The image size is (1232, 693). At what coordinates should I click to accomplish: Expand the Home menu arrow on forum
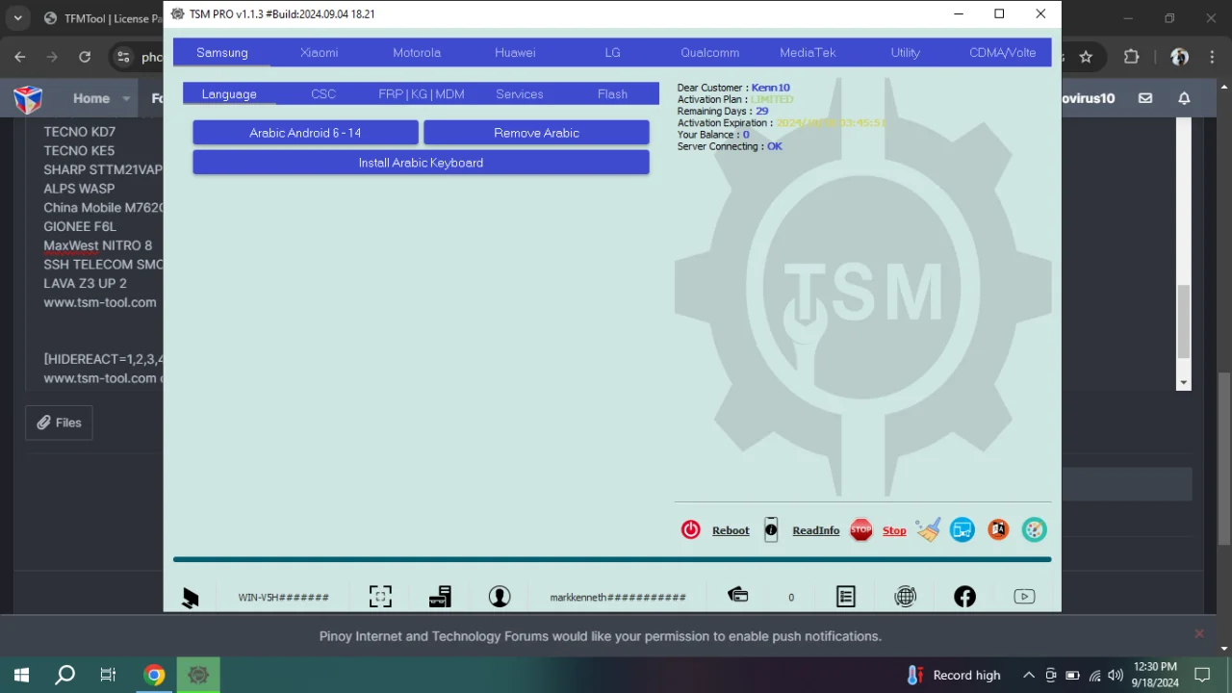(126, 99)
